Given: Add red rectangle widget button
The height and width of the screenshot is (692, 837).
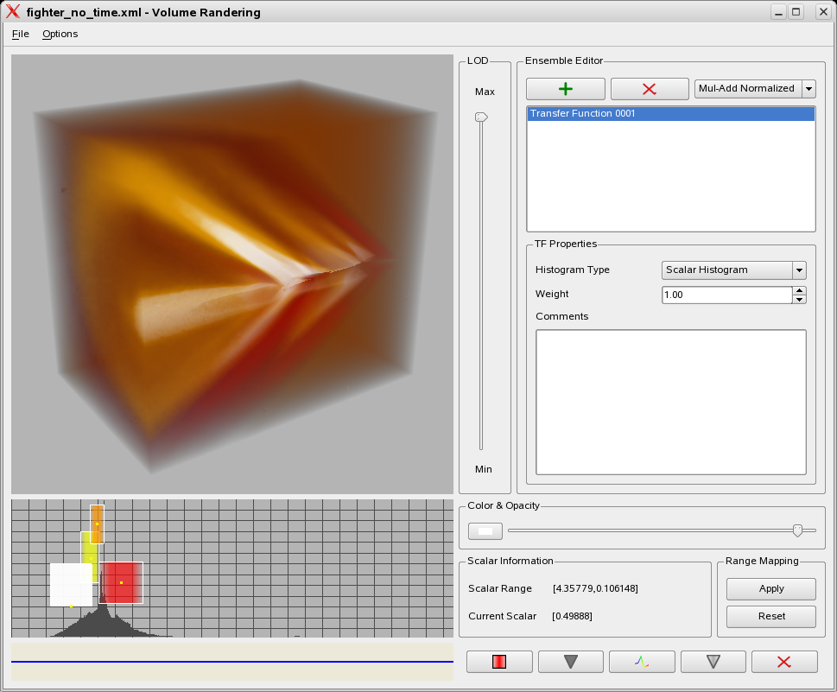Looking at the screenshot, I should 499,662.
